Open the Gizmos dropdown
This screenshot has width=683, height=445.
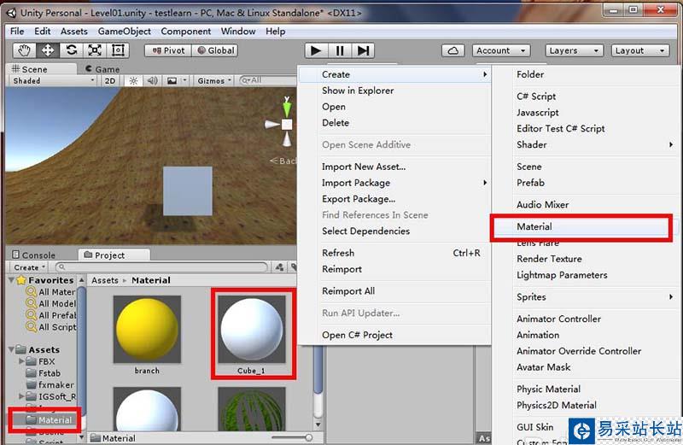tap(214, 80)
